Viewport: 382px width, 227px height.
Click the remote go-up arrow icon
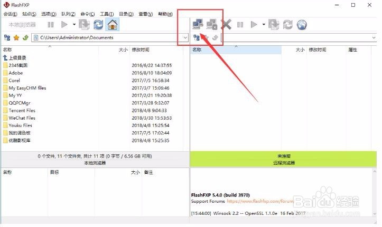point(215,37)
